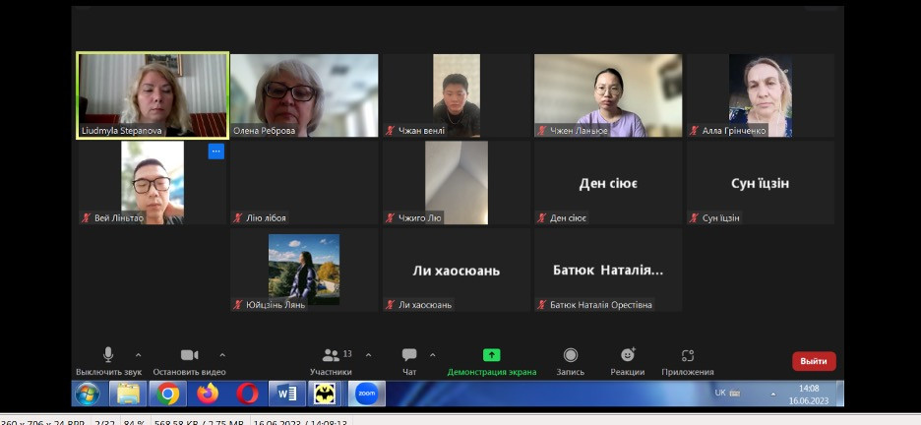Click muted mic icon of Чжен Ланьюе
Viewport: 921px width, 425px height.
click(541, 130)
